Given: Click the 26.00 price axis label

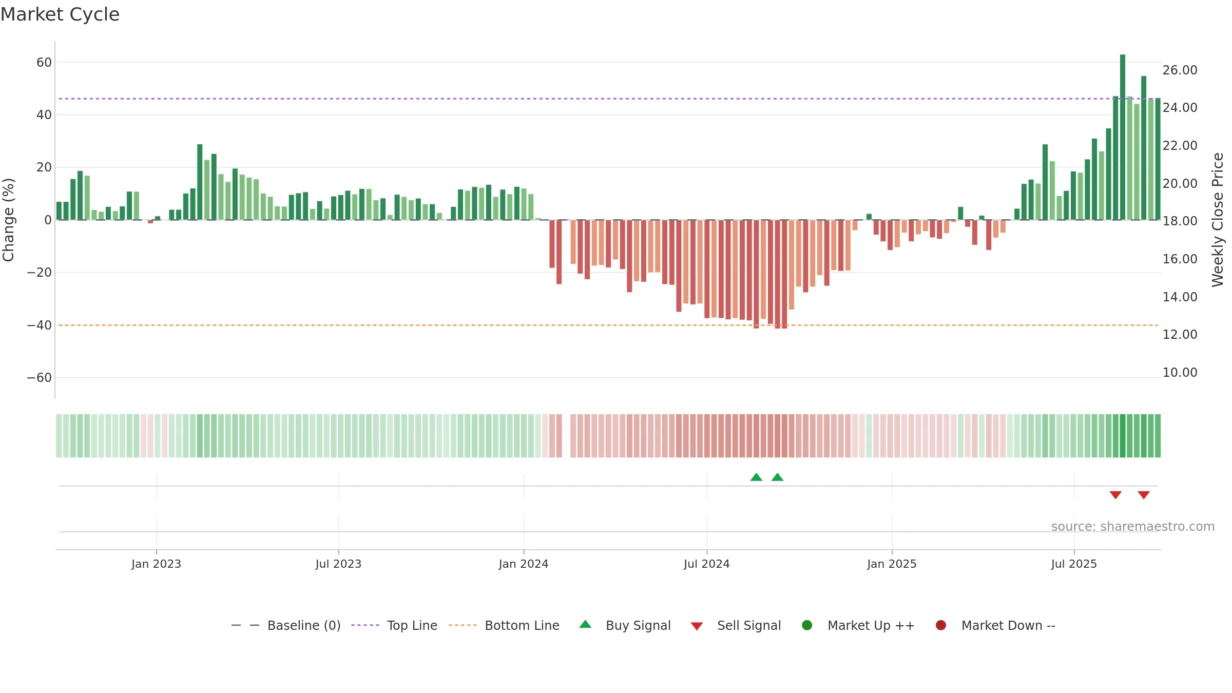Looking at the screenshot, I should point(1180,70).
